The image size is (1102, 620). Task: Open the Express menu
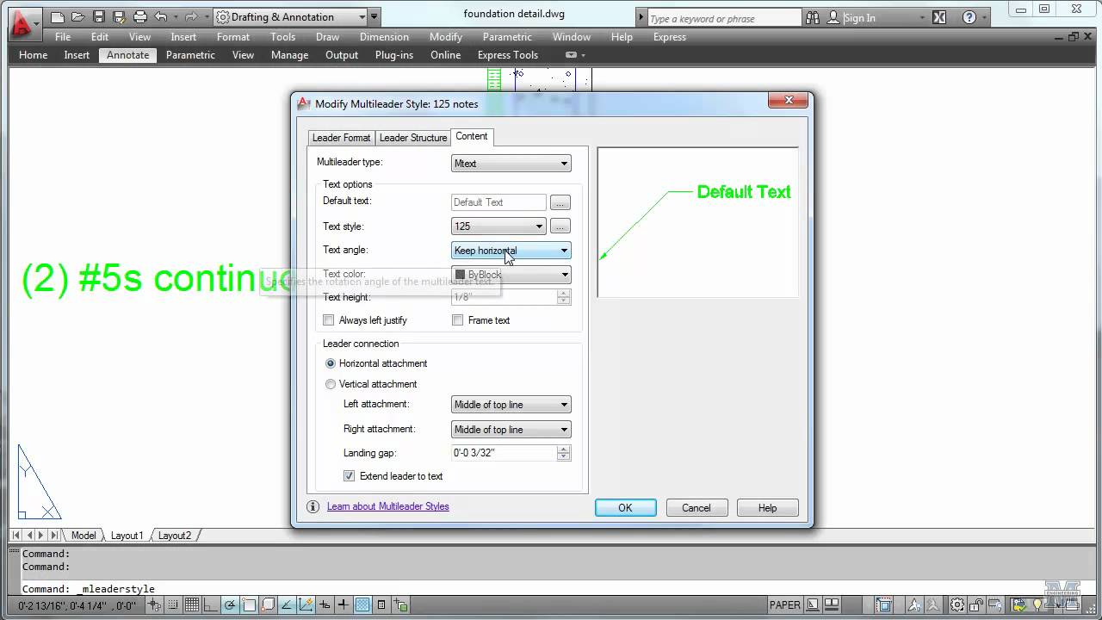click(x=670, y=37)
